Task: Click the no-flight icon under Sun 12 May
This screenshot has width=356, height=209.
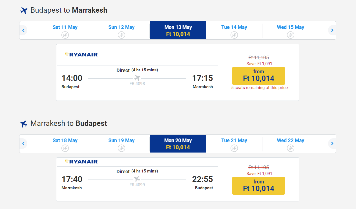Action: coord(121,35)
